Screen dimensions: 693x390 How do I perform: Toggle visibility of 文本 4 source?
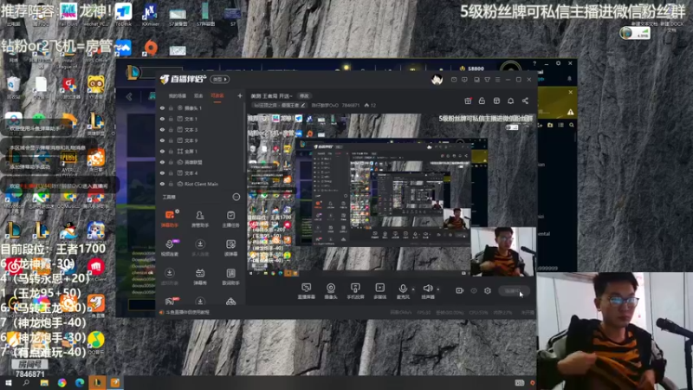pos(162,172)
